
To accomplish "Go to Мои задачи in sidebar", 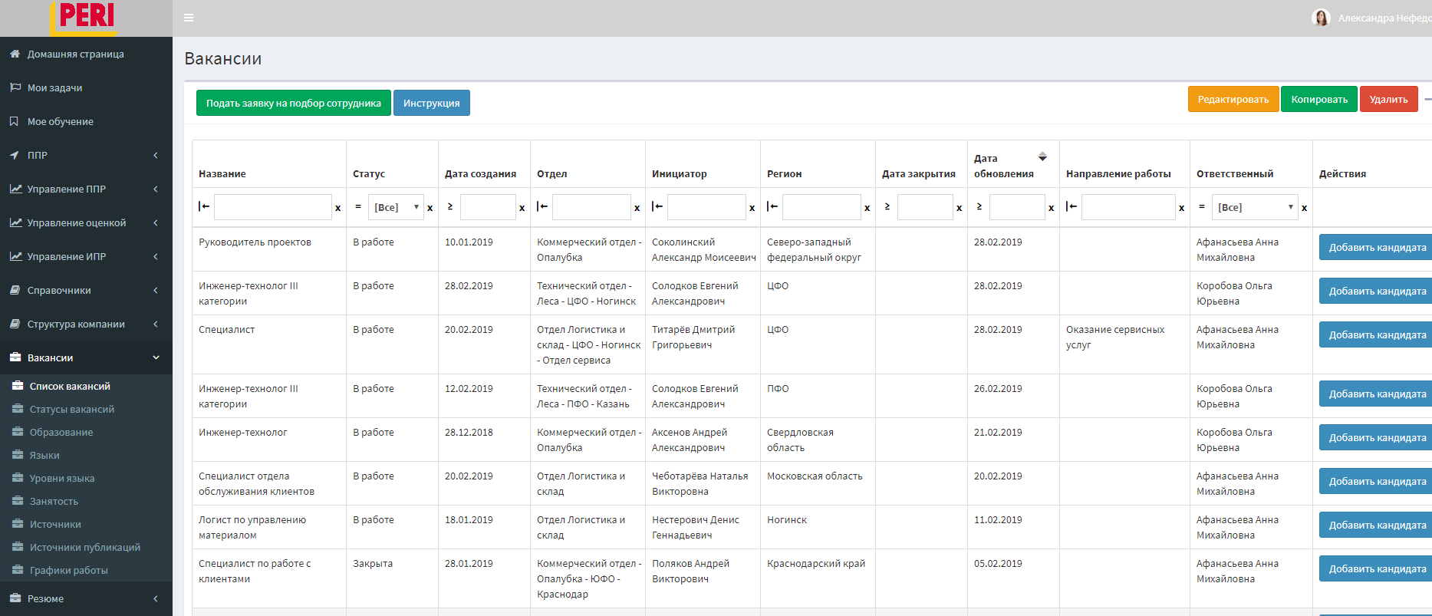I will click(54, 87).
